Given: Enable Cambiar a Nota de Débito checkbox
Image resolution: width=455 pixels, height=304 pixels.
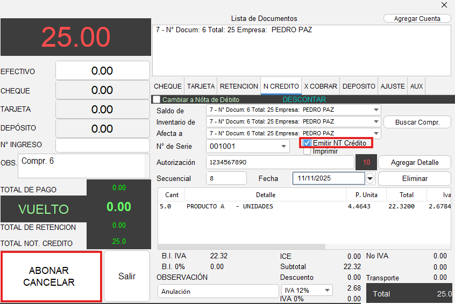Looking at the screenshot, I should tap(157, 99).
